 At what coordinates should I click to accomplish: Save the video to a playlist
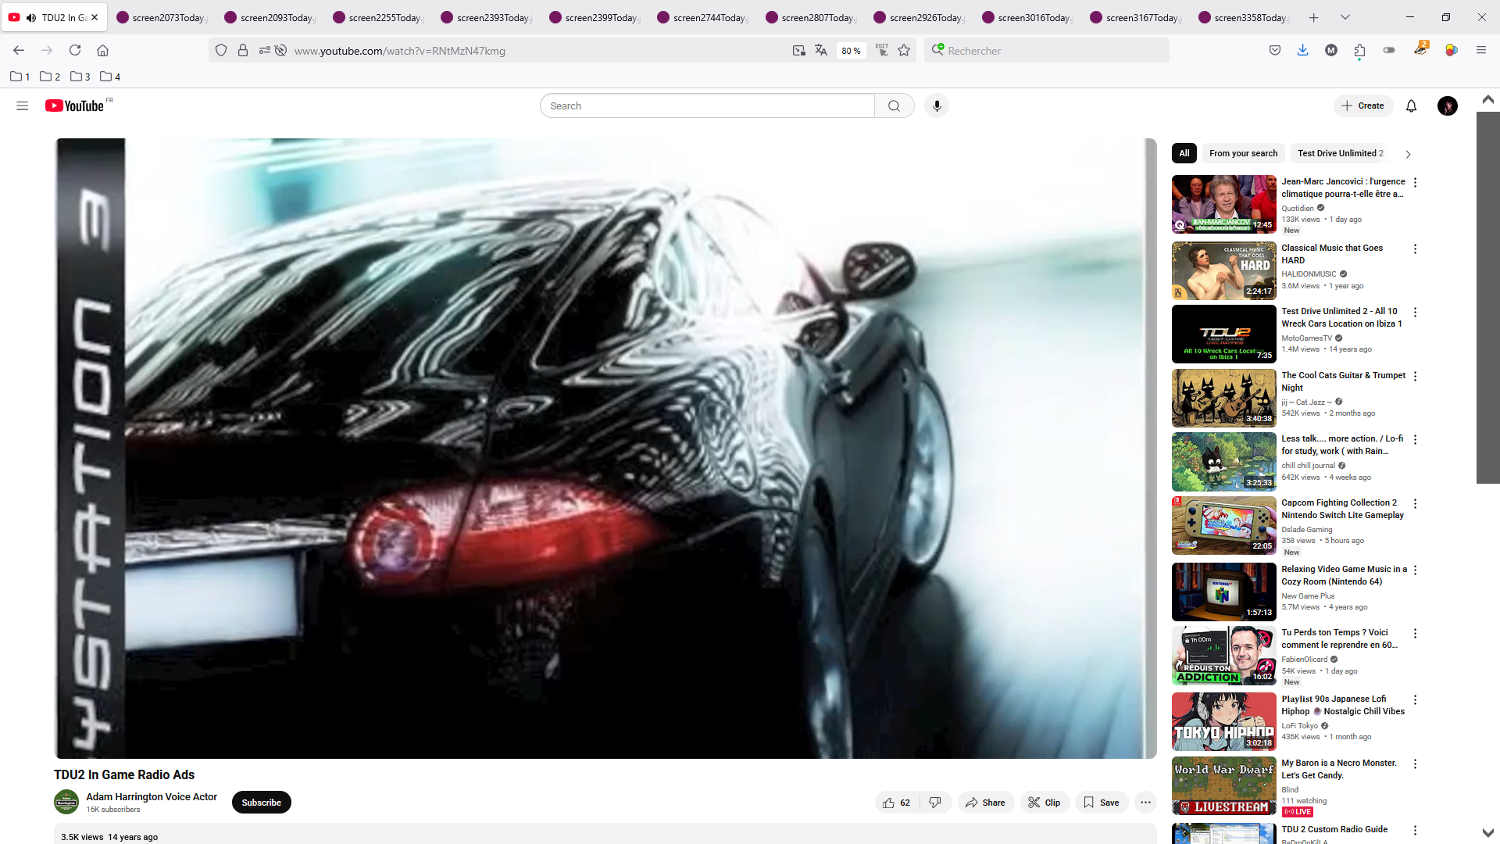click(x=1102, y=803)
